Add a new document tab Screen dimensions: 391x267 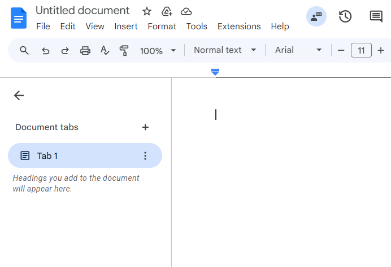[145, 127]
